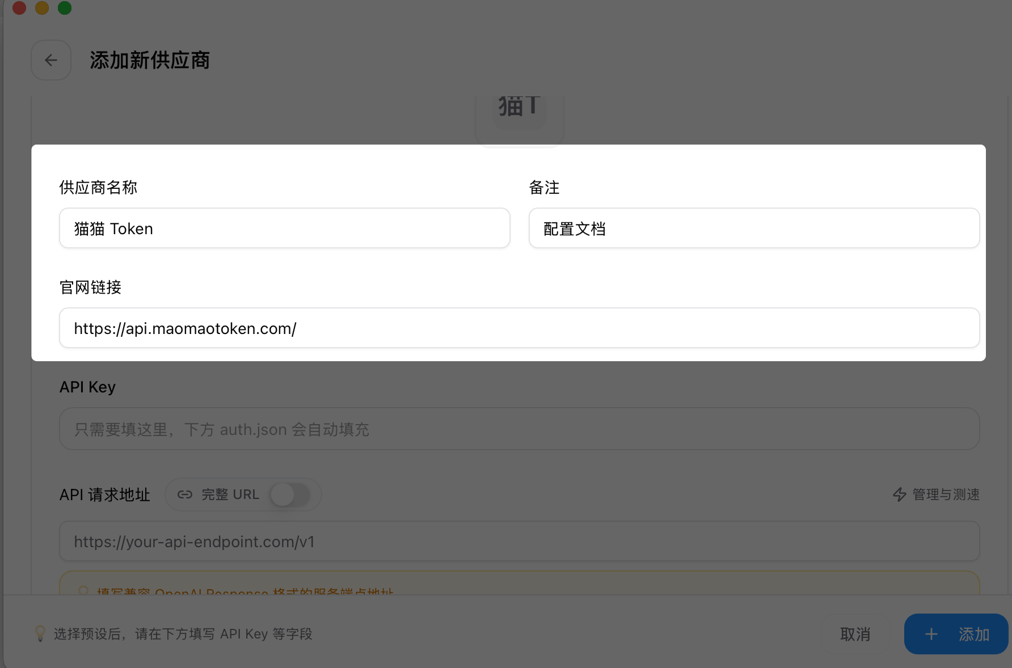Screen dimensions: 1012x668
Task: Click the 官网链接 URL input field
Action: [x=520, y=328]
